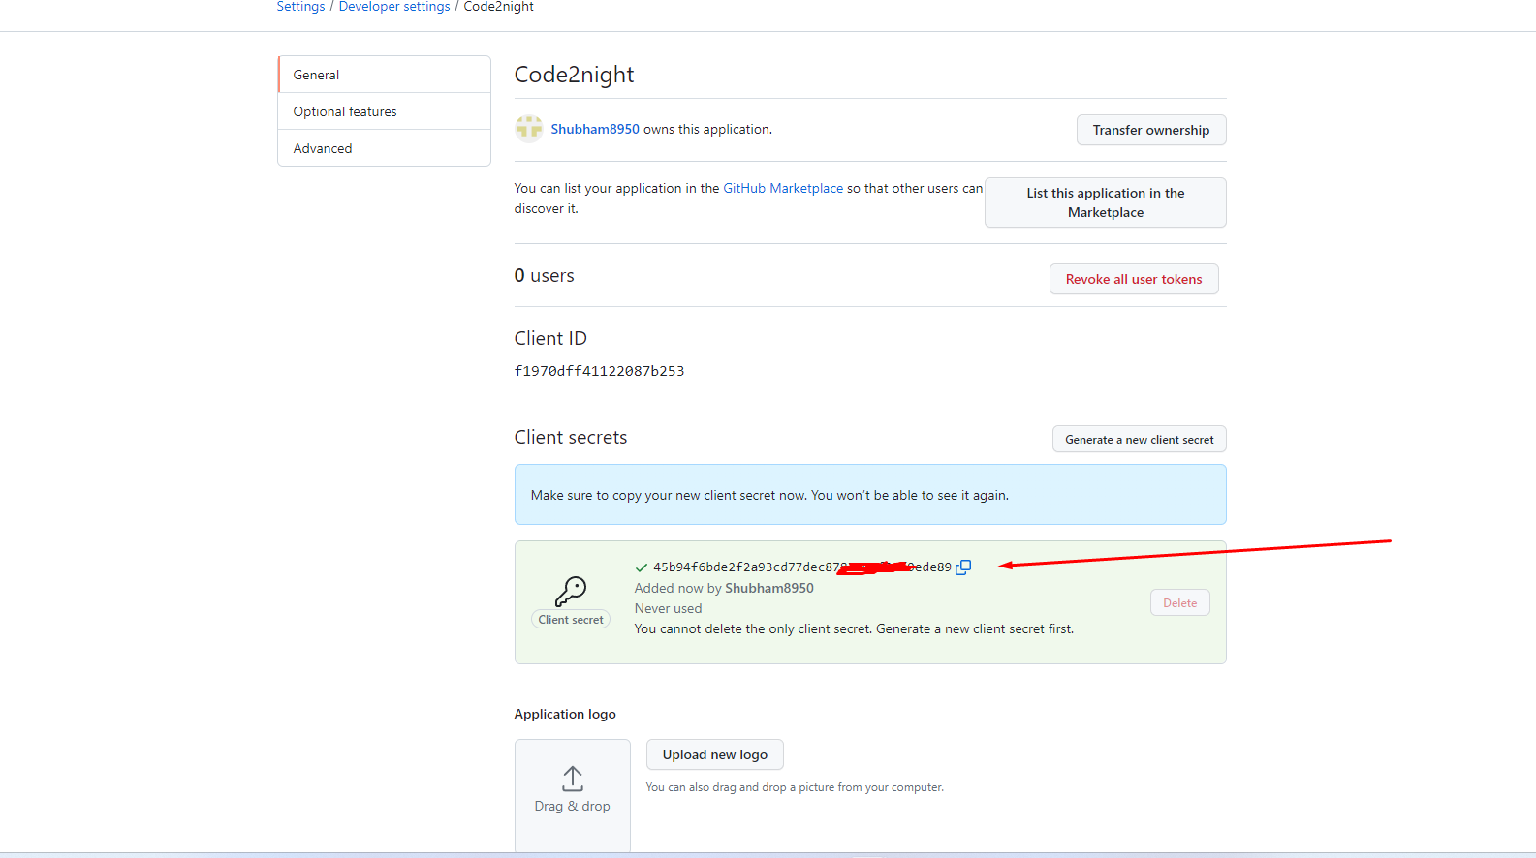Click the Application logo heading

tap(565, 714)
